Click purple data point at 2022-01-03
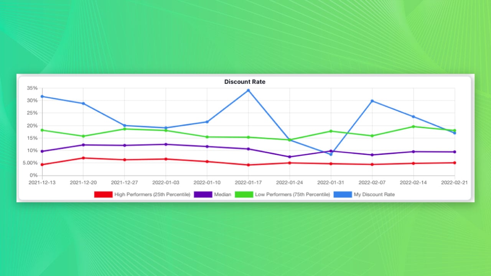The image size is (491, 276). (x=166, y=145)
